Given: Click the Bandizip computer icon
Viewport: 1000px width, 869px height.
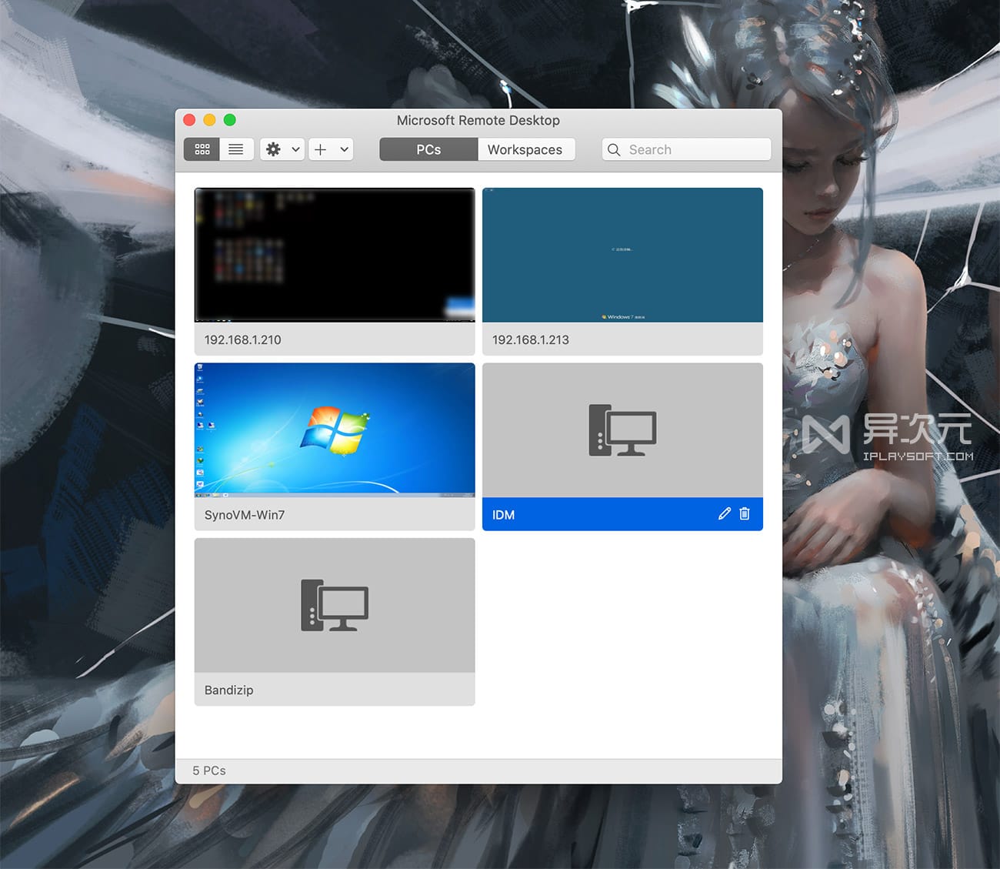Looking at the screenshot, I should [335, 605].
